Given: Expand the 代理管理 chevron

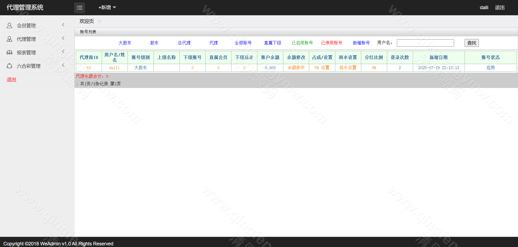Looking at the screenshot, I should click(63, 38).
